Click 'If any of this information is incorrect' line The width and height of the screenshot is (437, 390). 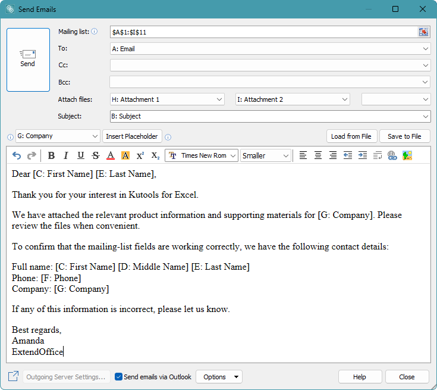(121, 309)
